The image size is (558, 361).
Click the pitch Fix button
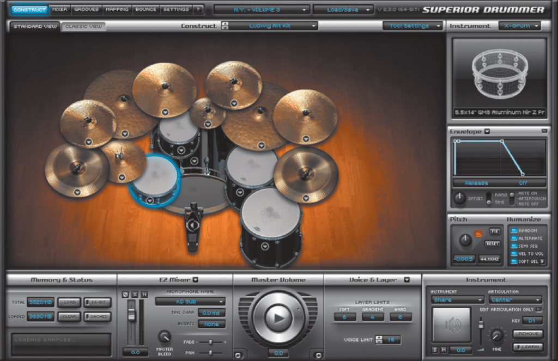pyautogui.click(x=495, y=231)
